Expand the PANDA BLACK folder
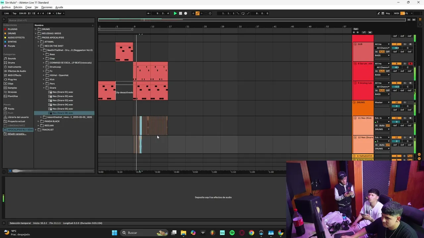This screenshot has height=238, width=424. tap(38, 121)
